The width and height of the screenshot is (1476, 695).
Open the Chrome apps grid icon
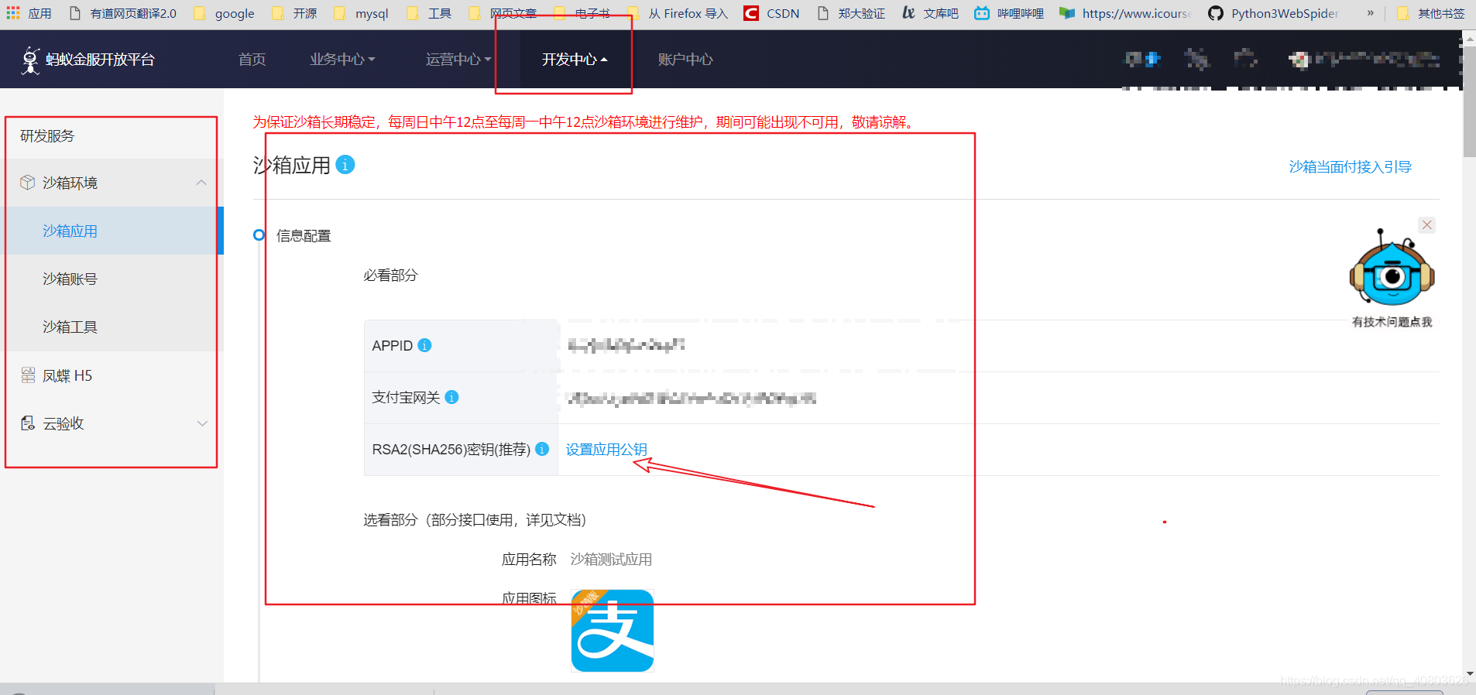point(12,12)
